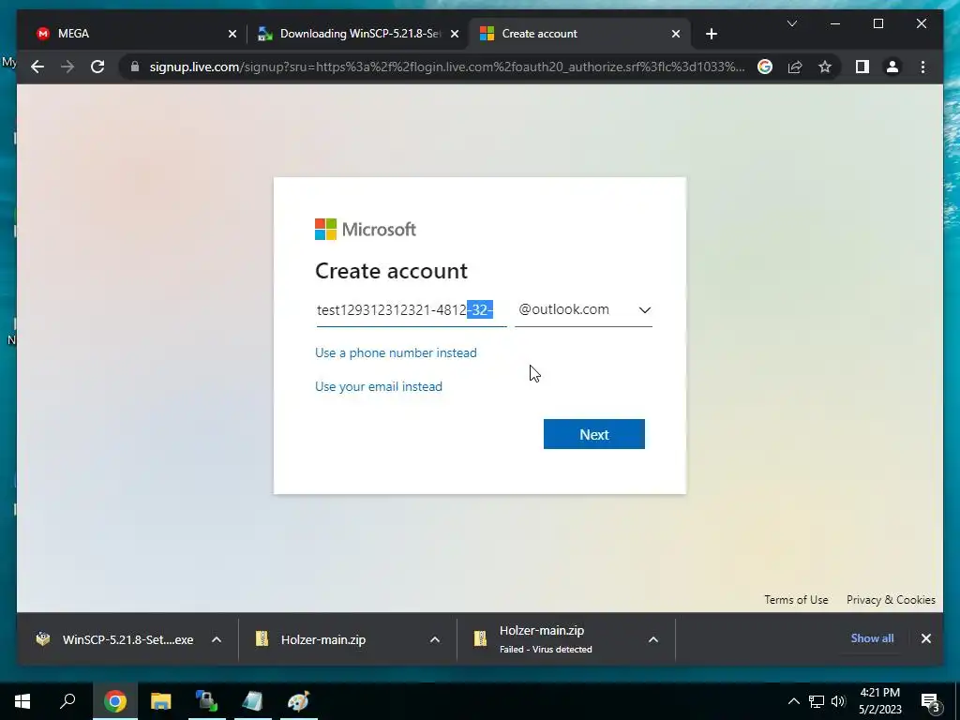960x720 pixels.
Task: Expand options for virus-detected Holzer-main.zip
Action: [x=653, y=639]
